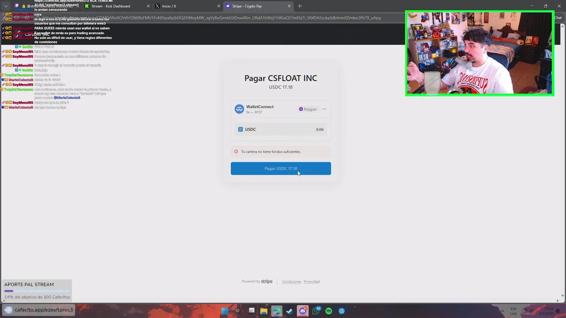The width and height of the screenshot is (566, 318).
Task: Close the Stripe - Crypto Pay tab
Action: coord(289,6)
